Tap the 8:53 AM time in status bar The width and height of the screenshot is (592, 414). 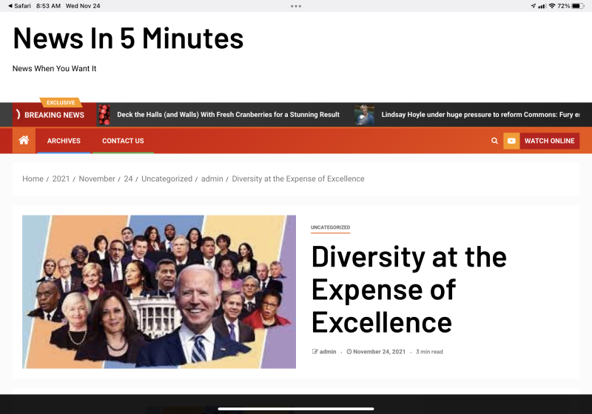click(x=48, y=6)
